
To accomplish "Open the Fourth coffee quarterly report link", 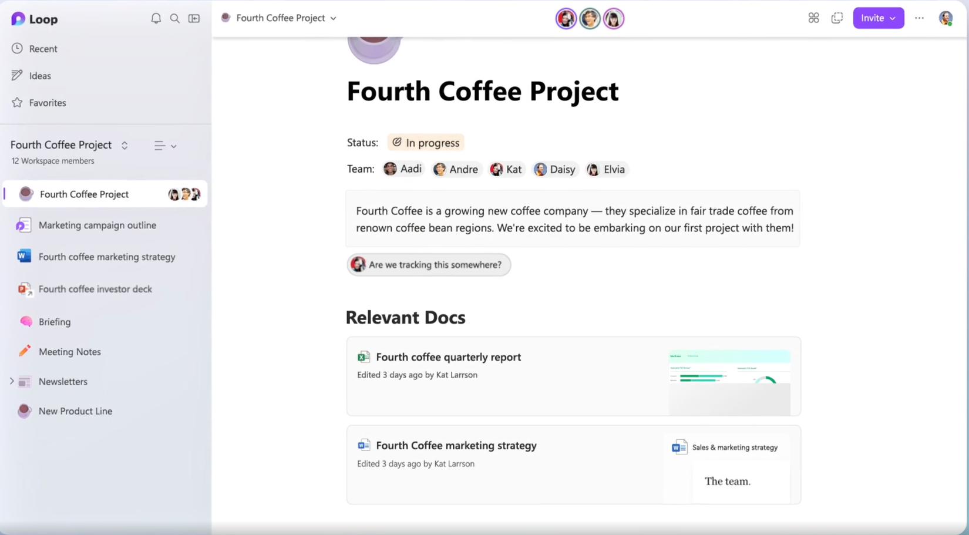I will [449, 357].
